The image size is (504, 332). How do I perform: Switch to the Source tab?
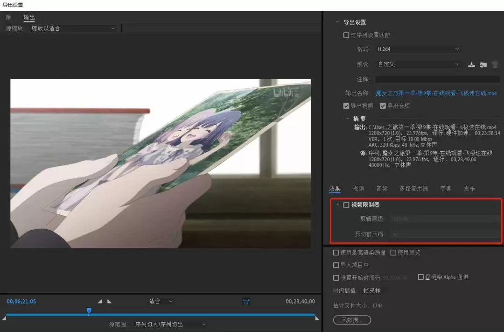8,17
